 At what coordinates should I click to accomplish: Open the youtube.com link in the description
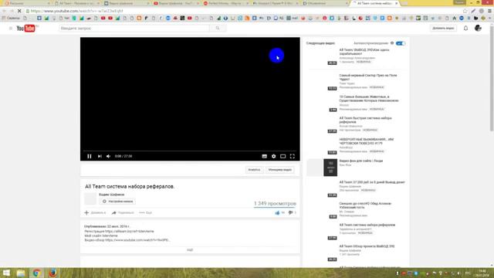tap(137, 240)
